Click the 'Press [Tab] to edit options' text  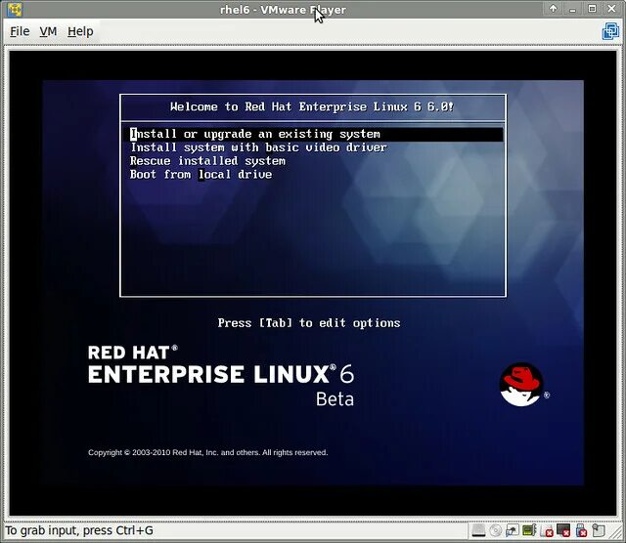pyautogui.click(x=309, y=323)
